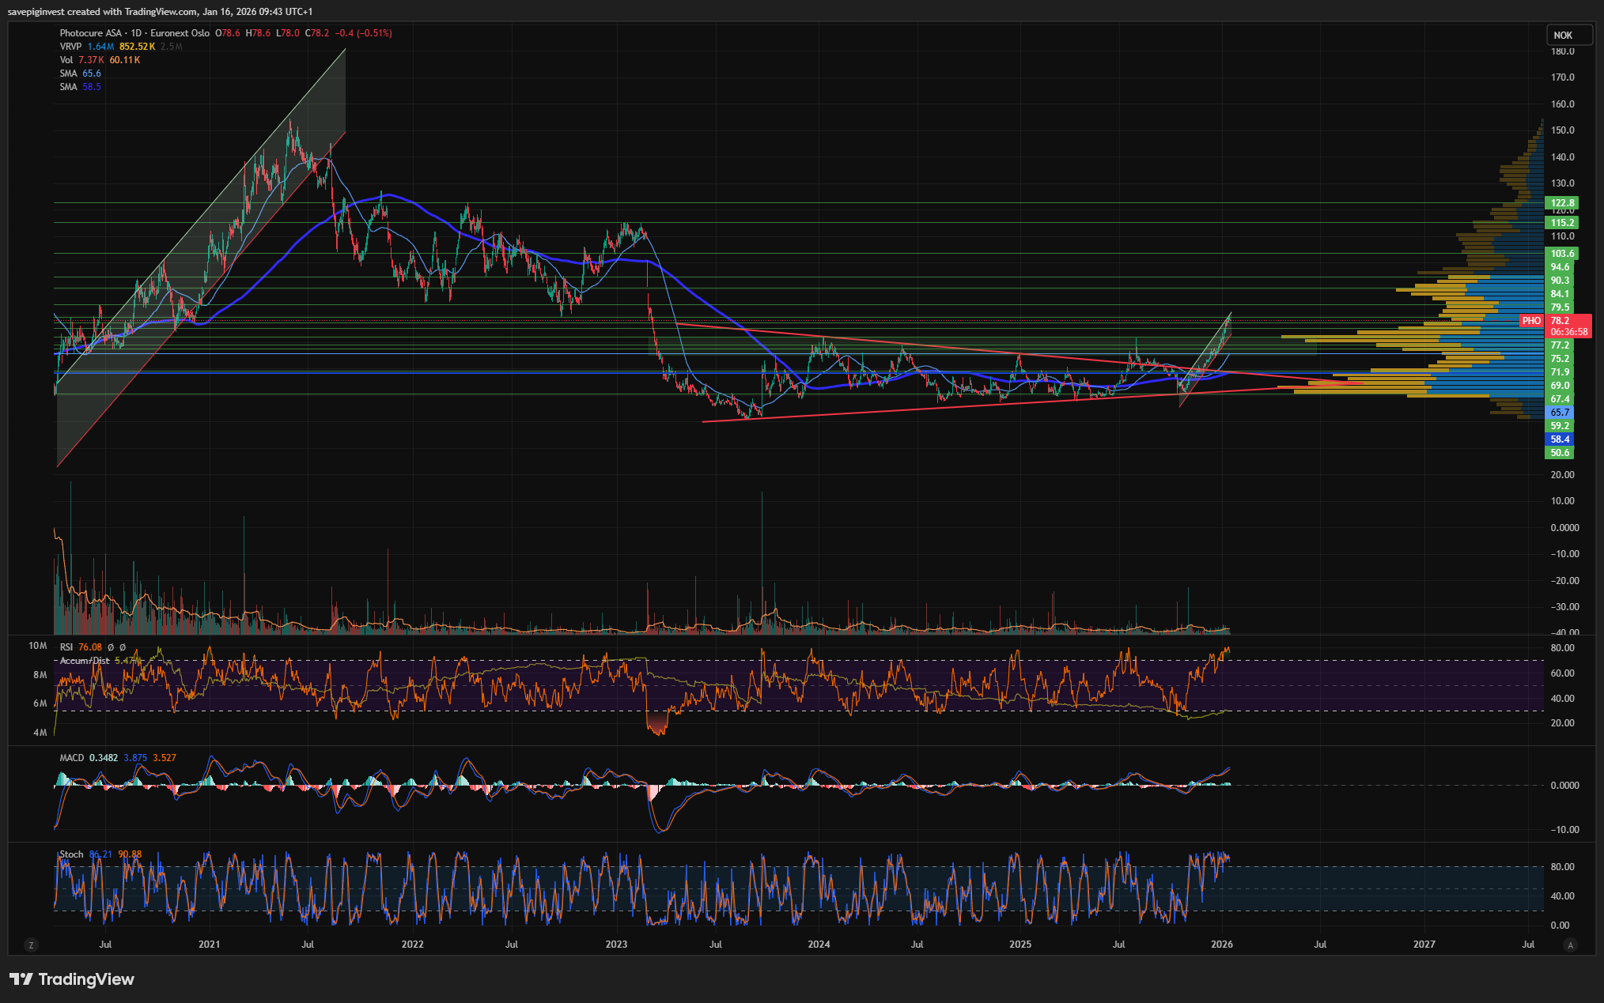Click the Accum/Dist indicator label

pyautogui.click(x=85, y=661)
